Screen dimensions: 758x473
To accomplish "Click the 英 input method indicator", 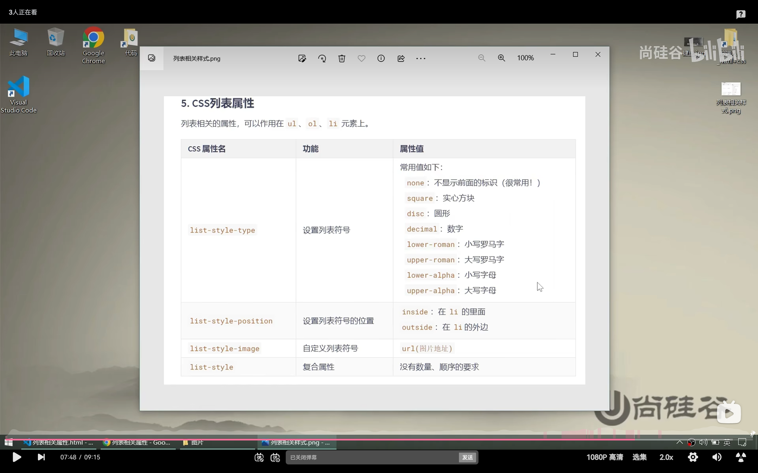I will point(727,442).
